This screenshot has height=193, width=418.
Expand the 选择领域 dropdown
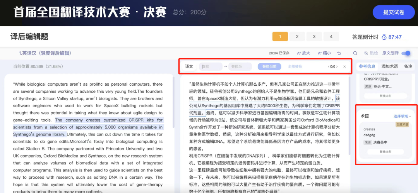pos(403,116)
